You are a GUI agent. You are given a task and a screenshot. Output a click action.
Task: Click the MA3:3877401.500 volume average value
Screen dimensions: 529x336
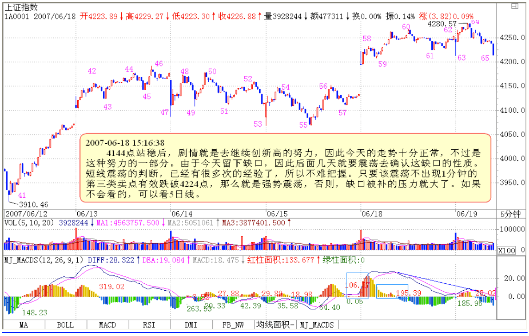coord(254,223)
